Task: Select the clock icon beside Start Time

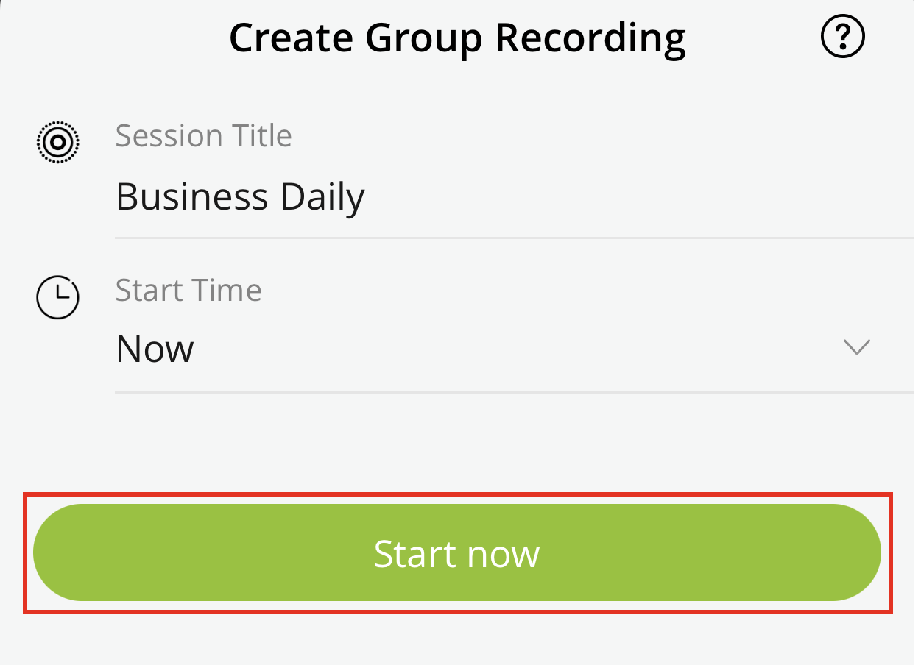Action: pyautogui.click(x=57, y=297)
